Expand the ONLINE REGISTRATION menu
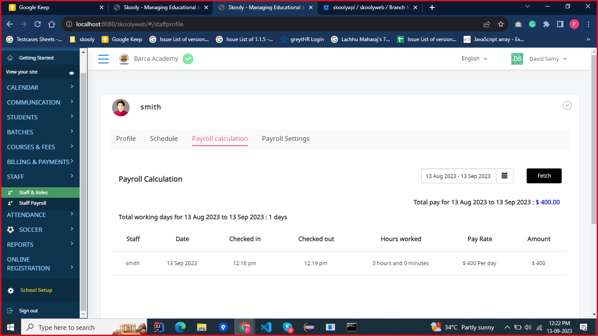The width and height of the screenshot is (598, 336). tap(40, 264)
